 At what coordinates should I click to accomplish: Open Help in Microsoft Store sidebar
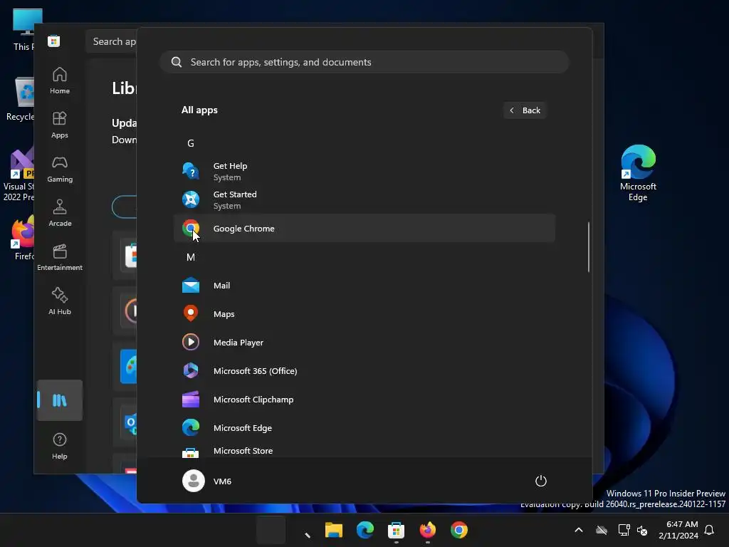[60, 446]
